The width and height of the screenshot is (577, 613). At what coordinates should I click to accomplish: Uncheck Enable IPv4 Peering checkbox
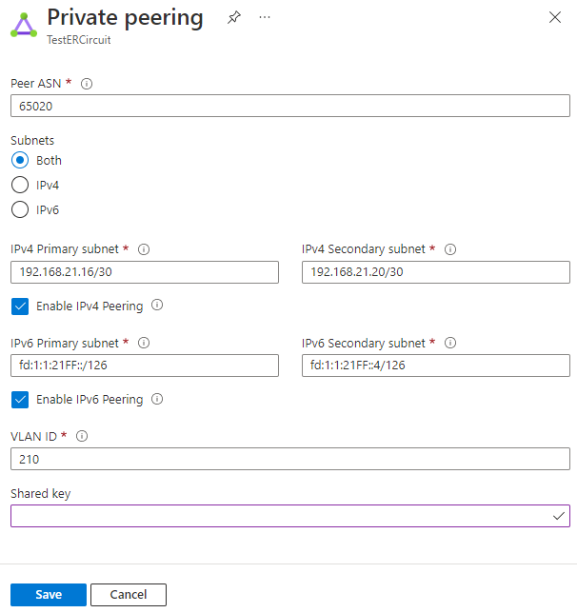[x=19, y=306]
